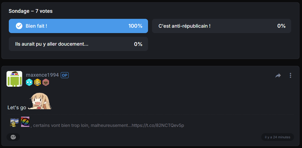Click the 100% result on the blue bar
This screenshot has height=148, width=302.
click(x=135, y=26)
